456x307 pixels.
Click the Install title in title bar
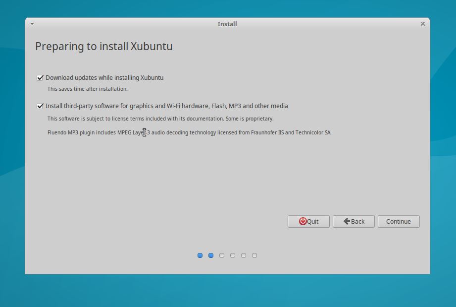click(227, 24)
